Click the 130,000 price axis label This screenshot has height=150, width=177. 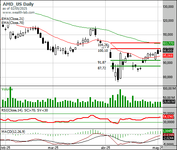point(168,7)
